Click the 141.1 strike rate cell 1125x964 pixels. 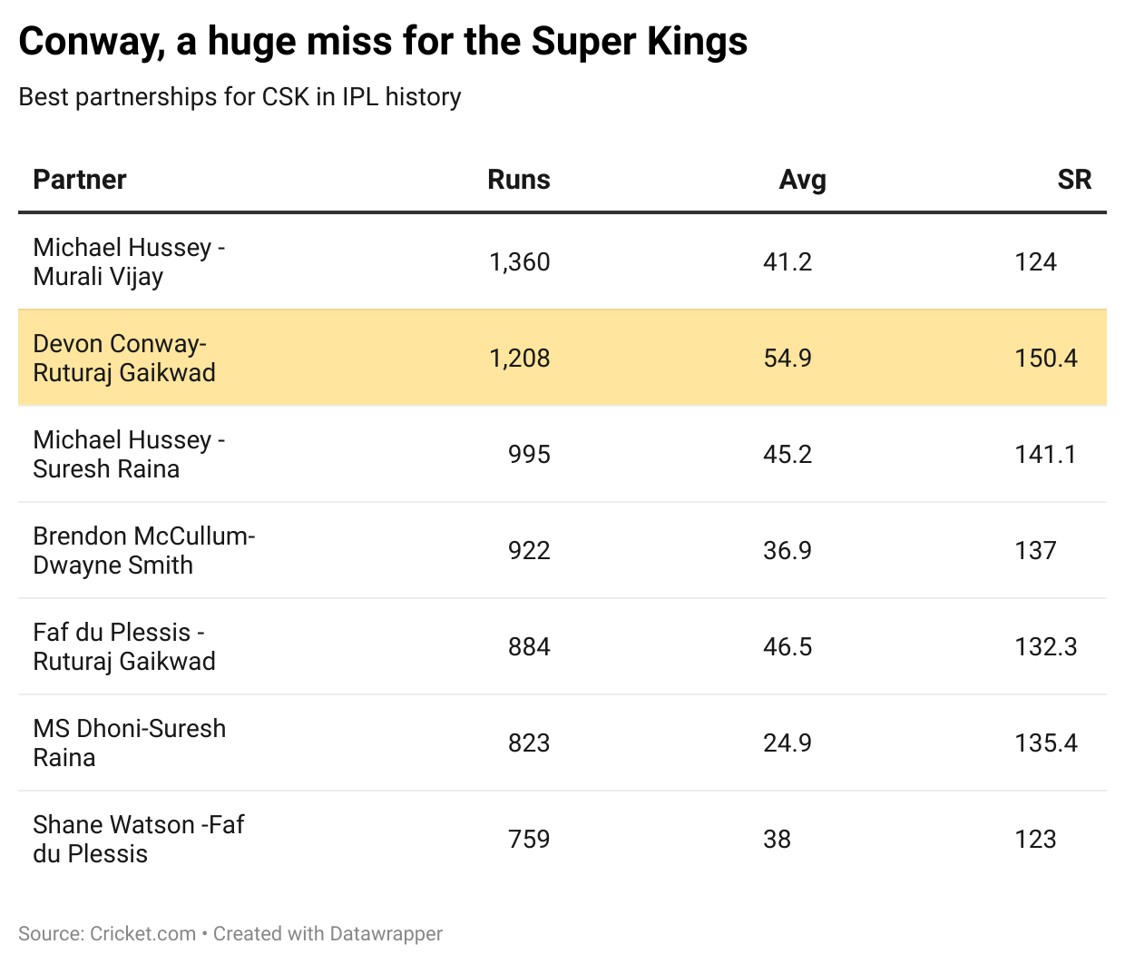(x=1045, y=455)
